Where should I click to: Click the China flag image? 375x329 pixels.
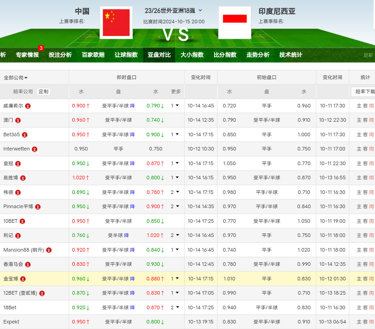click(116, 23)
